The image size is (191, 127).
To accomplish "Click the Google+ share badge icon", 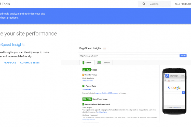I will [x=104, y=49].
